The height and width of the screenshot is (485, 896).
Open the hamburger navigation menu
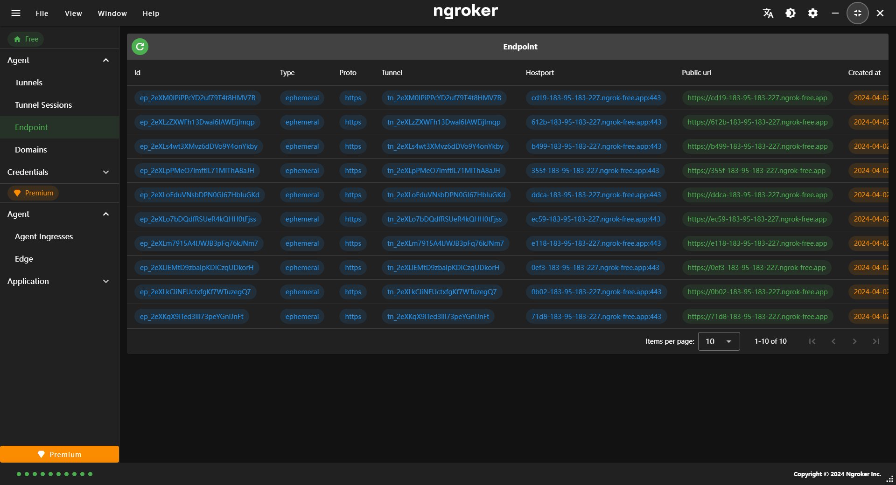[16, 13]
